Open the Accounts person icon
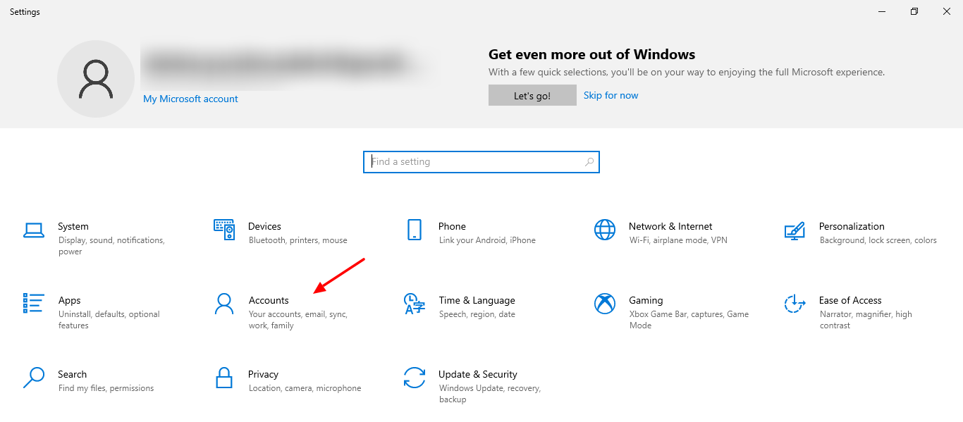The height and width of the screenshot is (422, 963). click(x=224, y=304)
